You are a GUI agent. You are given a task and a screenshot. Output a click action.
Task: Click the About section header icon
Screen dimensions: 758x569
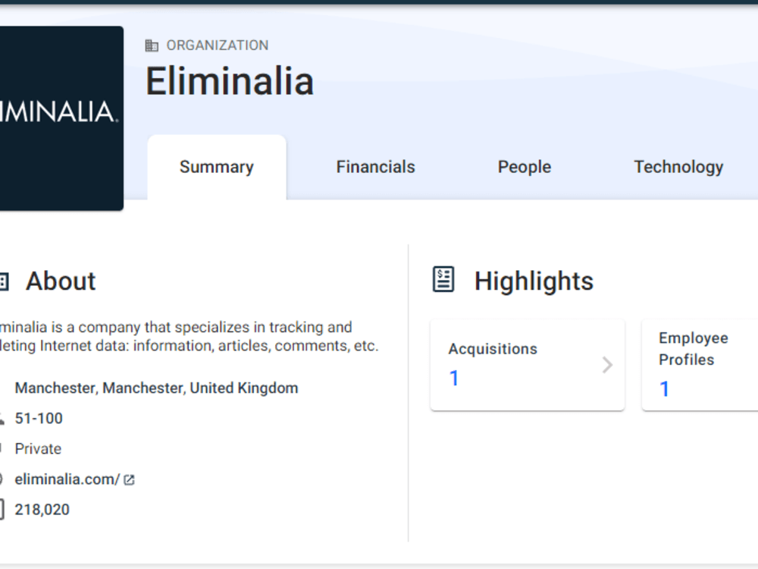2,281
